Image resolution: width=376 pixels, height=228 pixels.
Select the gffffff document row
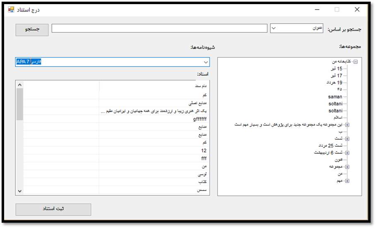point(200,119)
